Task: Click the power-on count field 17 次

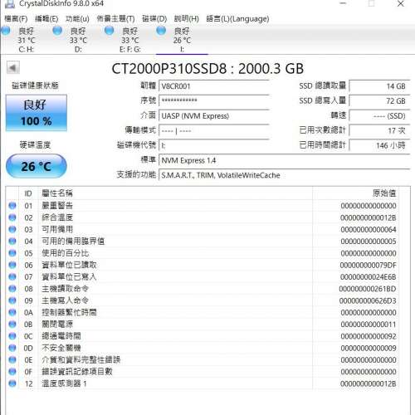Action: pyautogui.click(x=379, y=130)
